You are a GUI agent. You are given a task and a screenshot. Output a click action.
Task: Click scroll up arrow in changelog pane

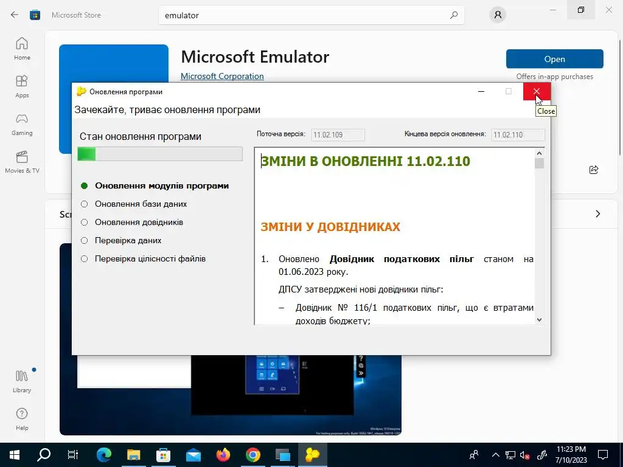click(x=539, y=153)
